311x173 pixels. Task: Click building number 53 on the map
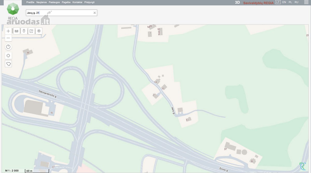coord(163,88)
